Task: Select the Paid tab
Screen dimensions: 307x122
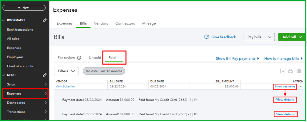Action: point(112,58)
